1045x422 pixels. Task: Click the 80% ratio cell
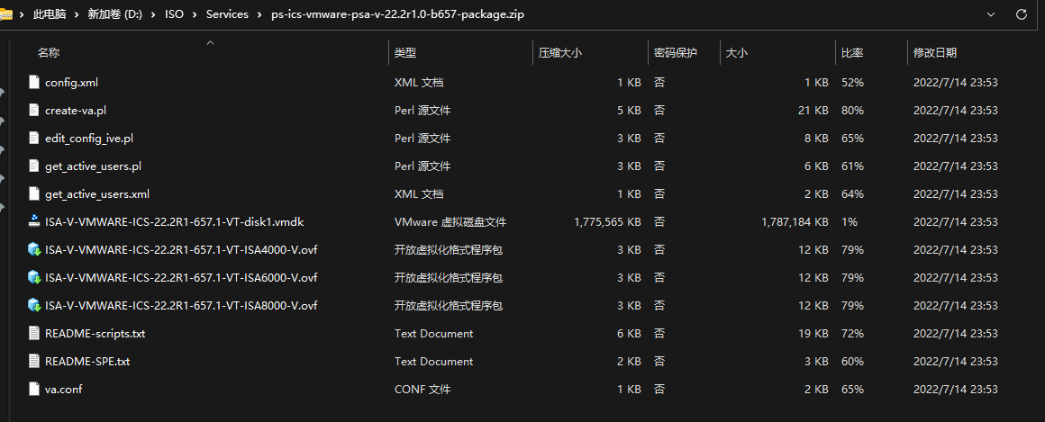pos(852,111)
